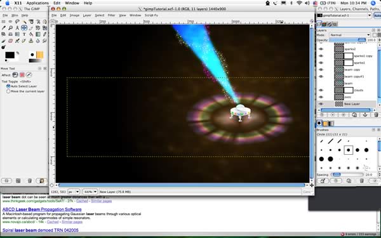
Task: Select the Scissors selection tool
Action: click(x=38, y=22)
